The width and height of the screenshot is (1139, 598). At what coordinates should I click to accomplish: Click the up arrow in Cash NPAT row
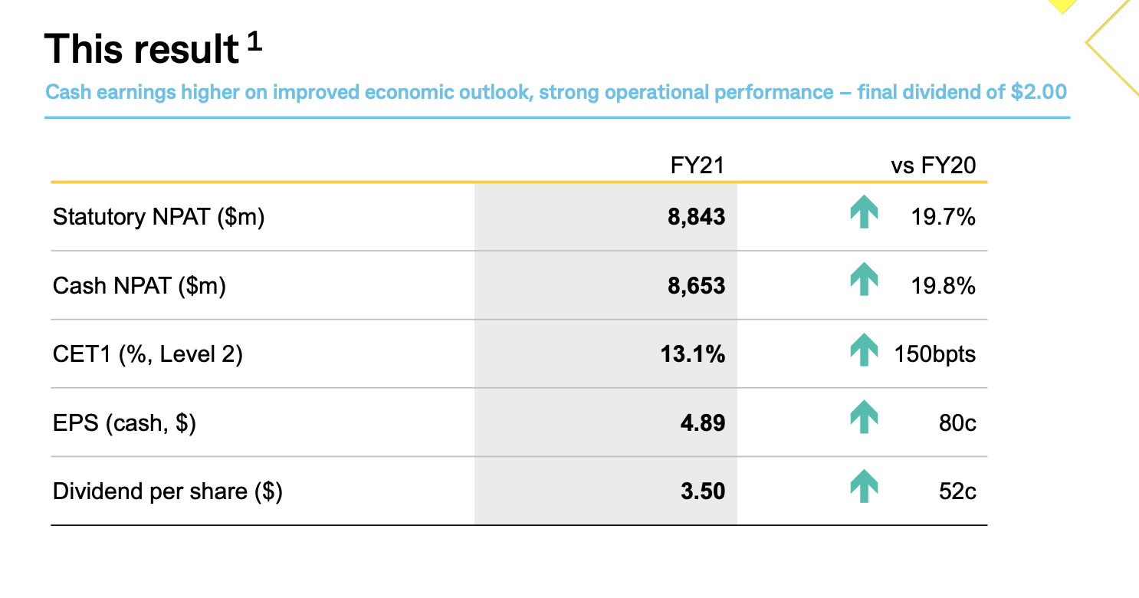click(x=864, y=279)
